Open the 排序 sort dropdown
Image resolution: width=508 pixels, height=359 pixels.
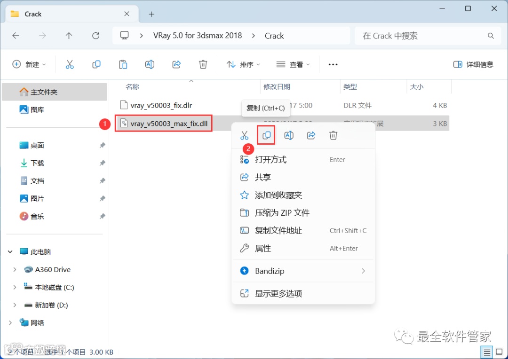point(243,64)
